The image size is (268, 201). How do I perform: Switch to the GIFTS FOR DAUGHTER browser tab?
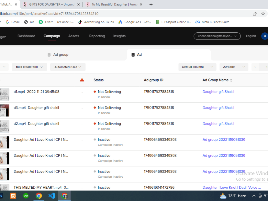tap(51, 5)
